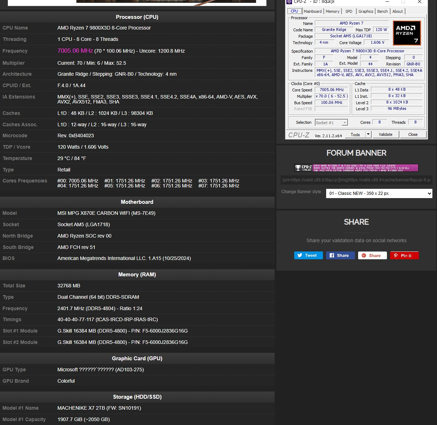
Task: Click the DDR5-4804 memory frequency value
Action: 100,308
